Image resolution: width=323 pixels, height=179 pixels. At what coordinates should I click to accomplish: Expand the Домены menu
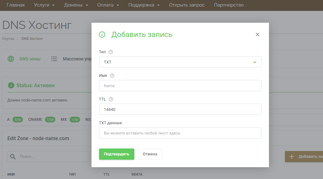coord(76,5)
